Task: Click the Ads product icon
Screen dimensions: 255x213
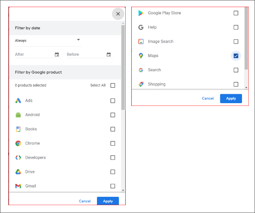Action: pos(18,101)
